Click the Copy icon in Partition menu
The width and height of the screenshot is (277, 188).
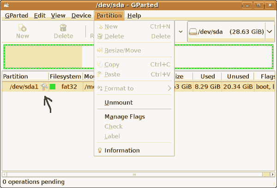click(x=100, y=65)
